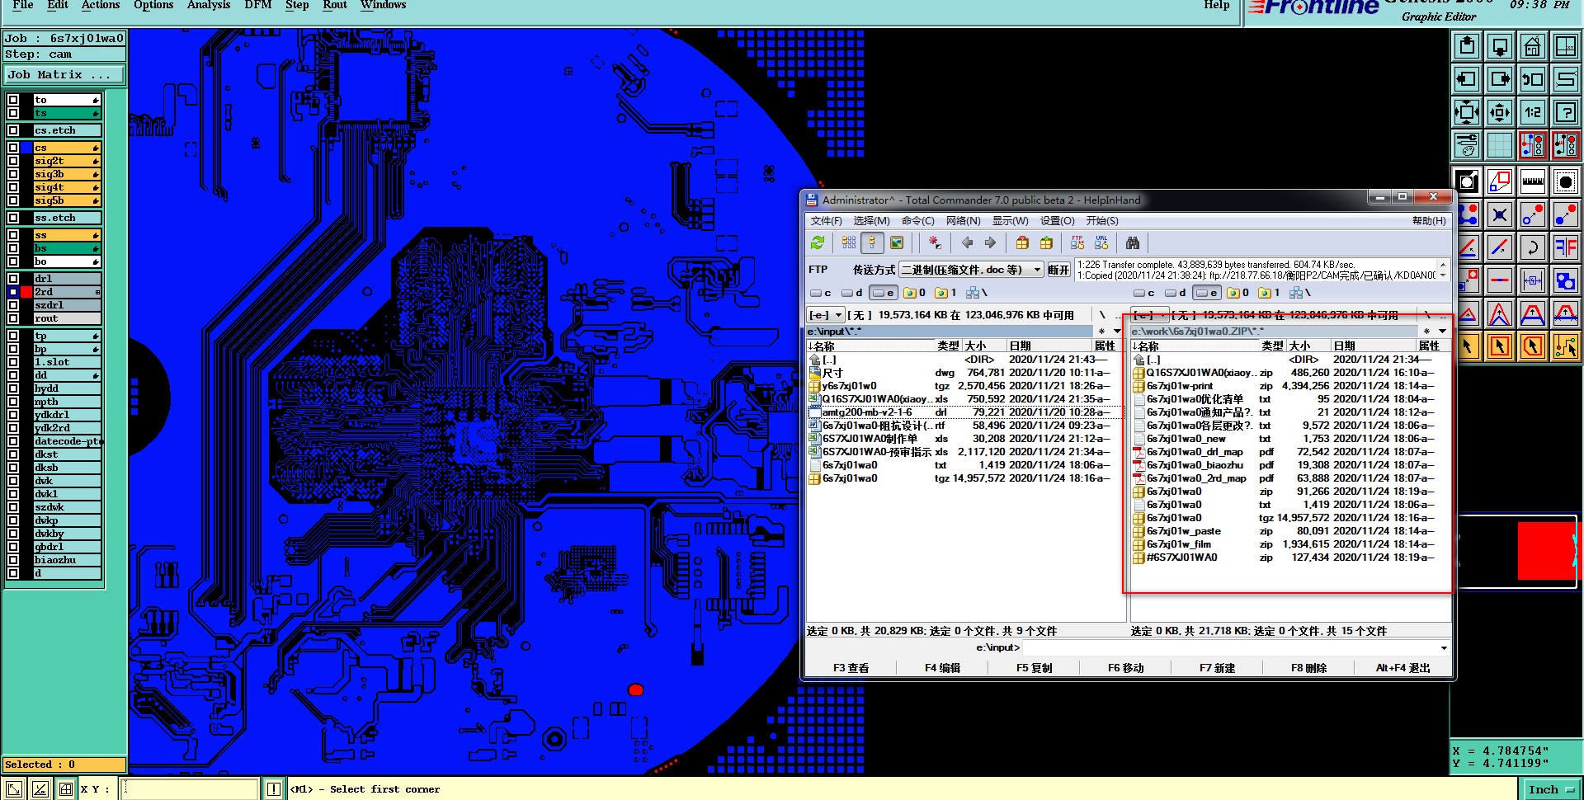Open the Analysis menu
Image resolution: width=1584 pixels, height=800 pixels.
[209, 5]
